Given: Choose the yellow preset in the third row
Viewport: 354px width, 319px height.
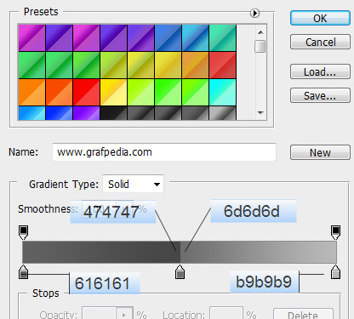Looking at the screenshot, I should (114, 93).
